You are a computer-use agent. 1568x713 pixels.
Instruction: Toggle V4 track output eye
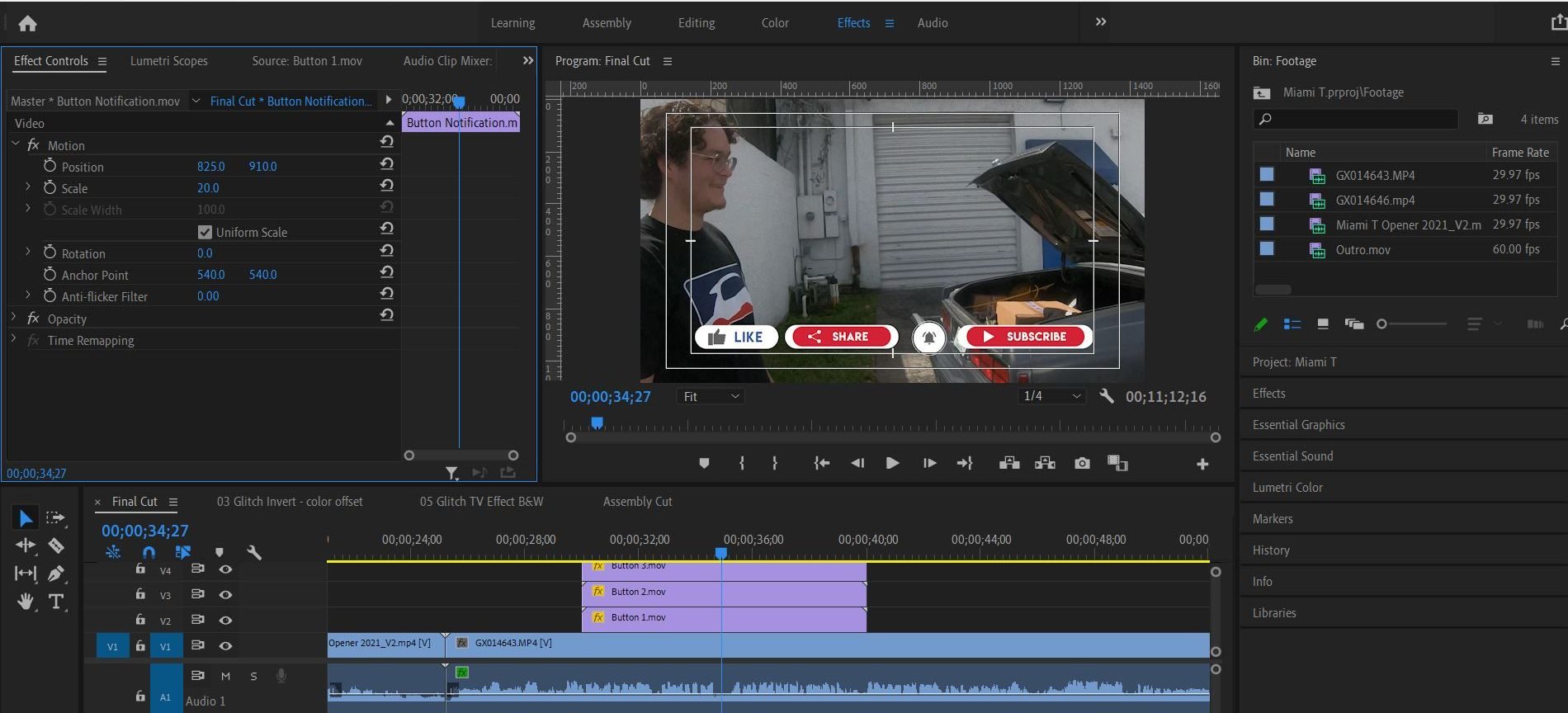(225, 569)
